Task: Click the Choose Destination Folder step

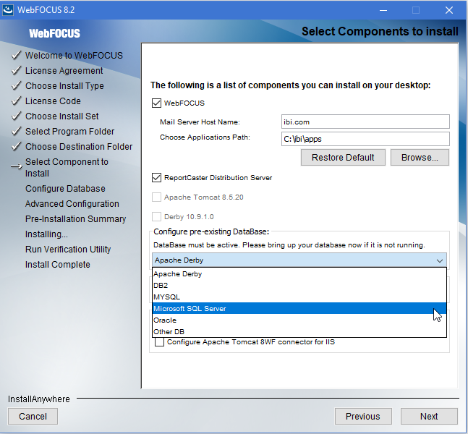Action: [x=79, y=147]
